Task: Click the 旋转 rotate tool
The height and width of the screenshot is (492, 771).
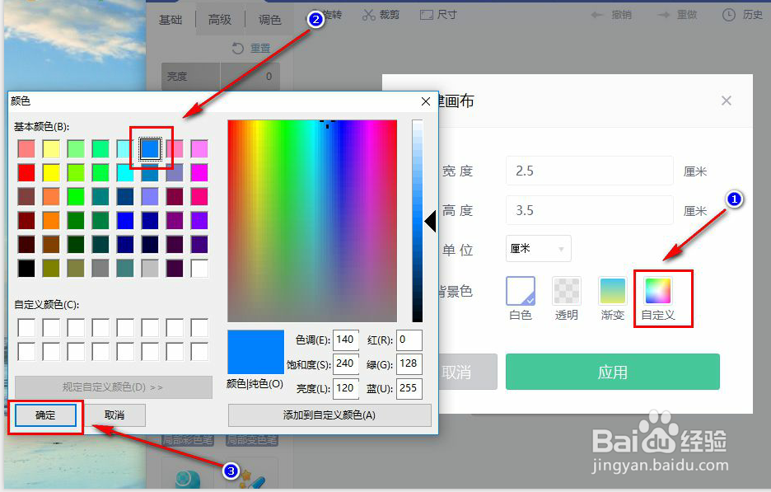Action: click(x=334, y=14)
